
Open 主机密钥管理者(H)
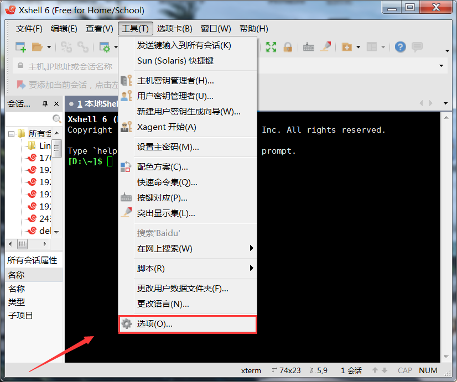(x=188, y=81)
